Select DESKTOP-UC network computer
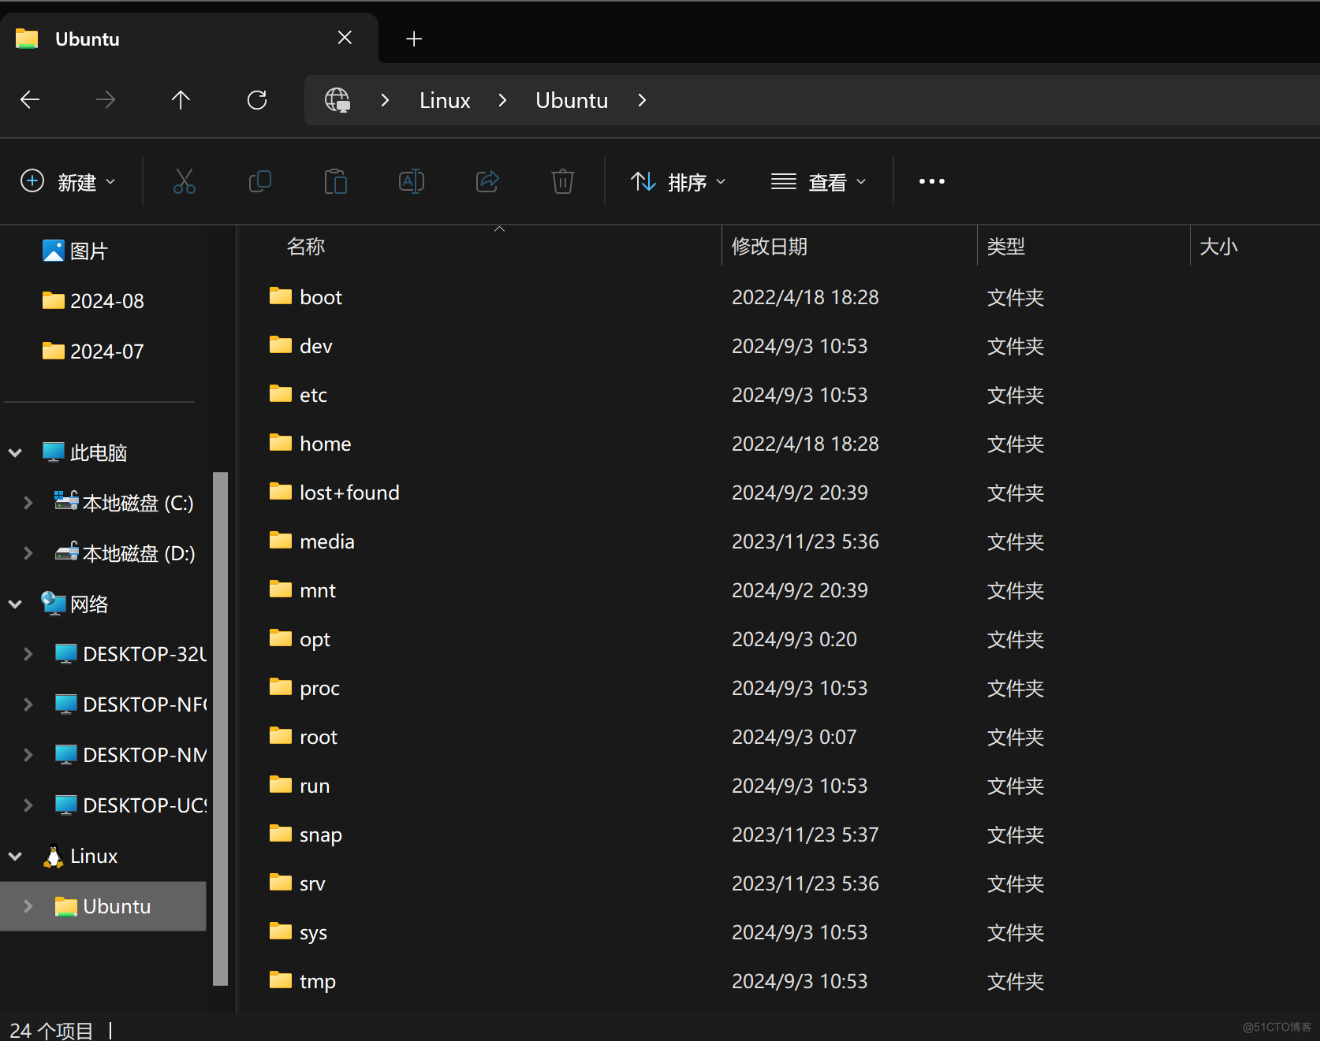The height and width of the screenshot is (1041, 1320). (x=130, y=805)
